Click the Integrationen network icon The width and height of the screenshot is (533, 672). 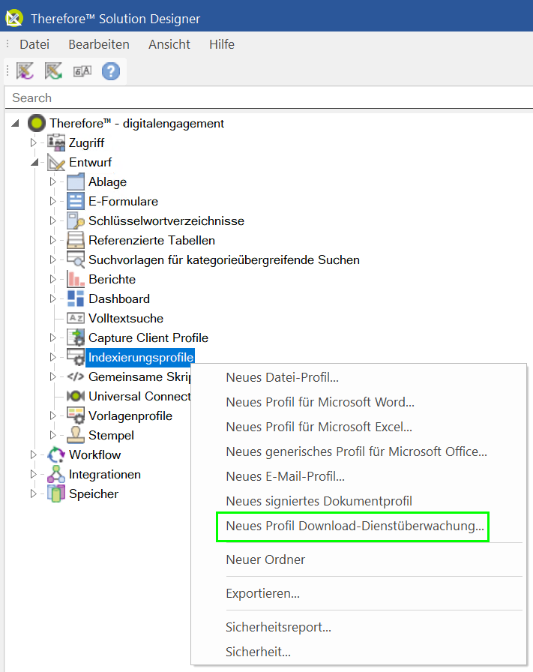coord(56,474)
